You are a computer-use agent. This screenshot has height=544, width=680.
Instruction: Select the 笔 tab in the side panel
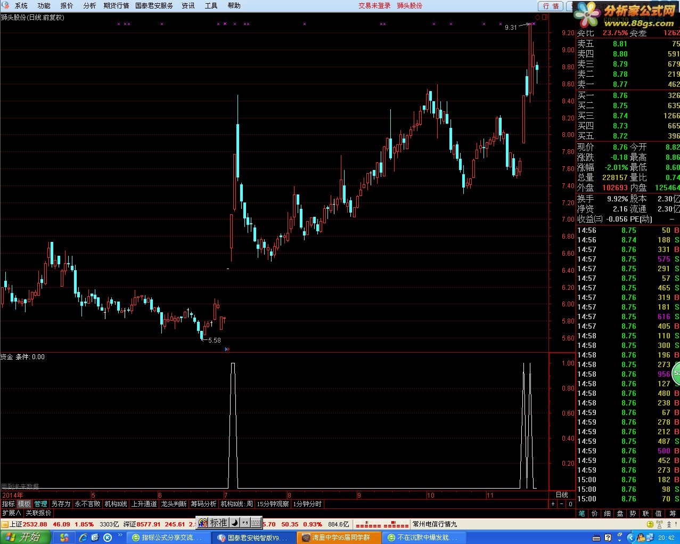(581, 513)
